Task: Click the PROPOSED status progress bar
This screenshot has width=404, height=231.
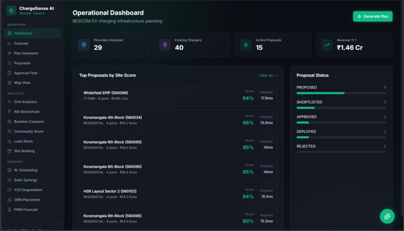Action: (x=341, y=93)
